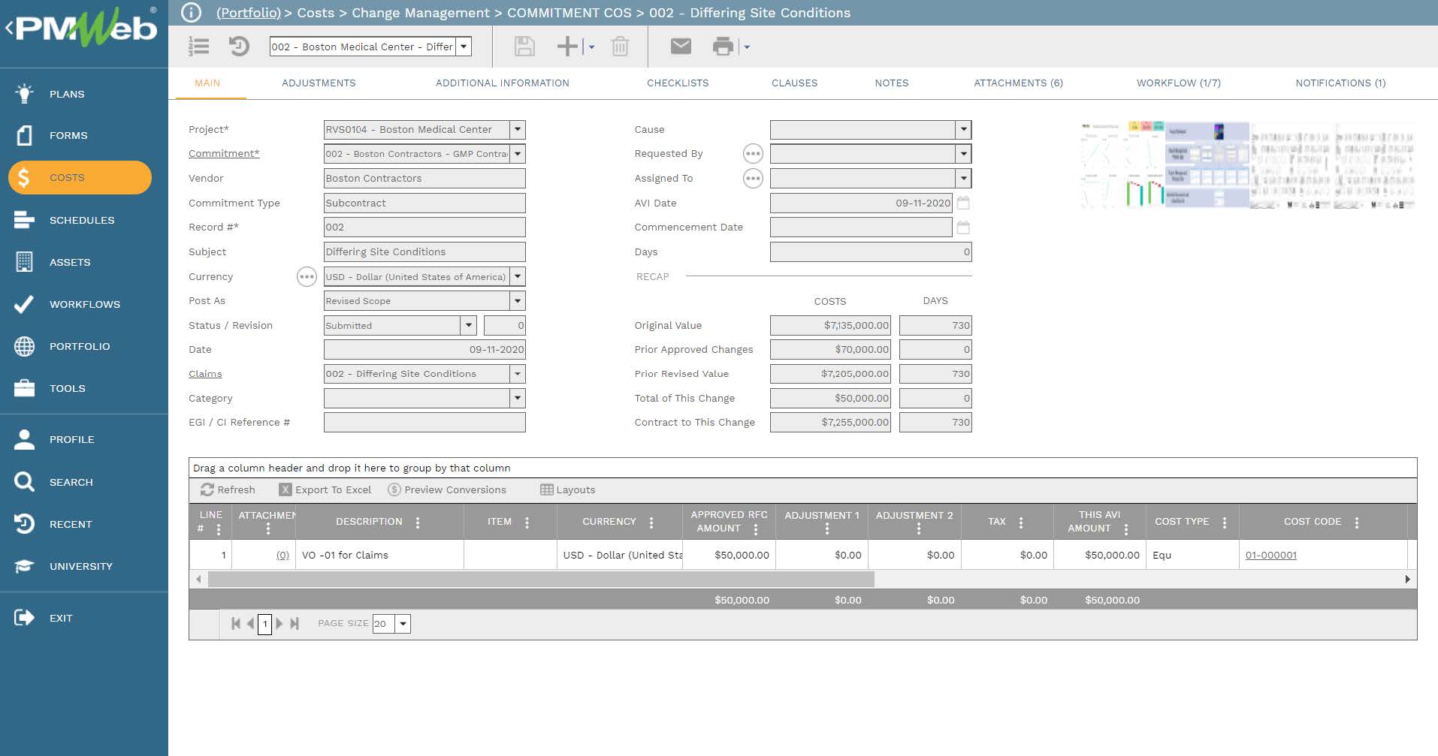Expand the Commitment dropdown
The image size is (1438, 756).
click(517, 154)
